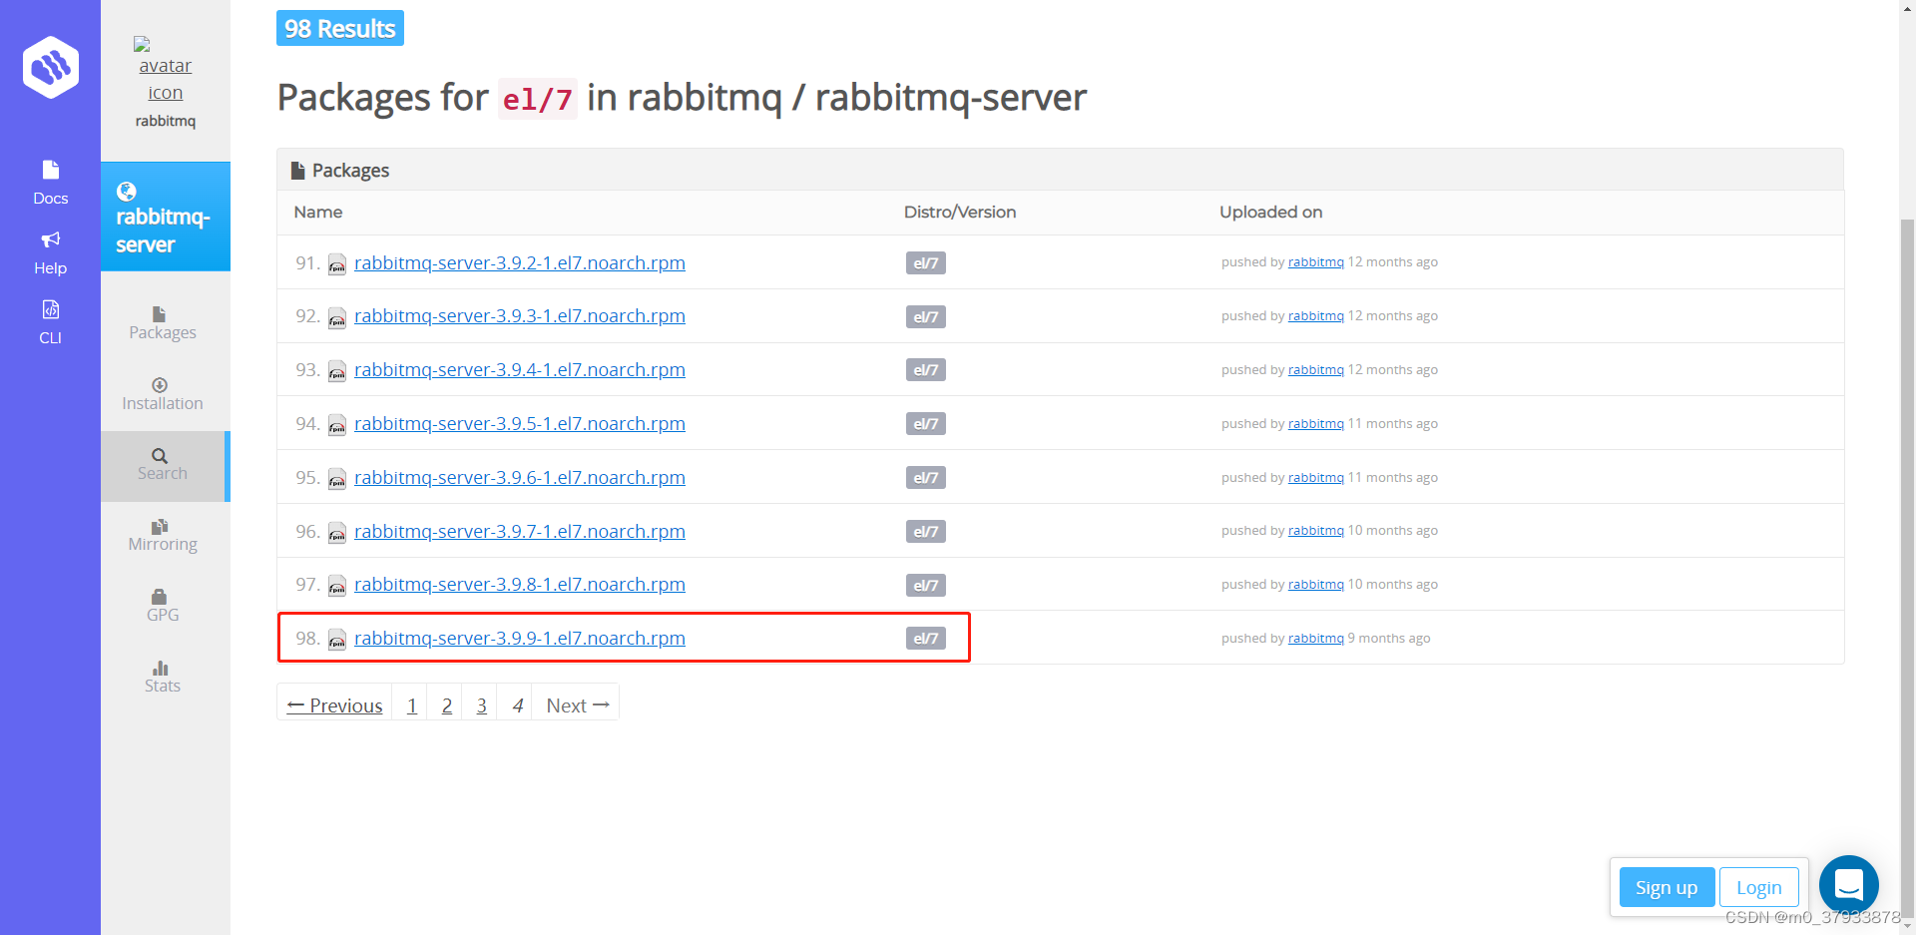
Task: Click the 98 Results badge
Action: (340, 28)
